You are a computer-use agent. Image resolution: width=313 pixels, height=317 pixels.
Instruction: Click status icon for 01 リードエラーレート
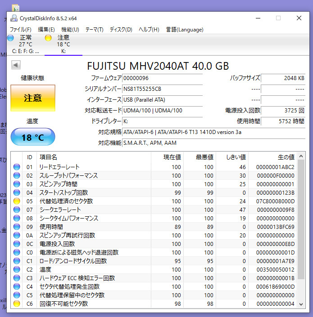pos(17,167)
